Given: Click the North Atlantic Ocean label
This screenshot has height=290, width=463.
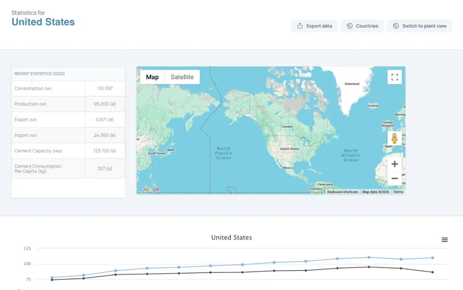Looking at the screenshot, I should tap(351, 155).
